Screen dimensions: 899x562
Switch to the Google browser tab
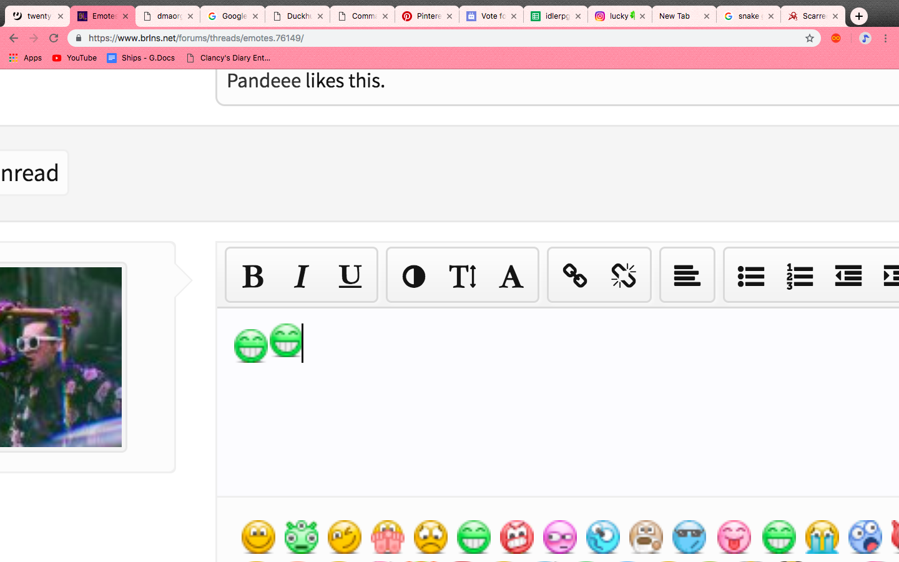pos(233,16)
